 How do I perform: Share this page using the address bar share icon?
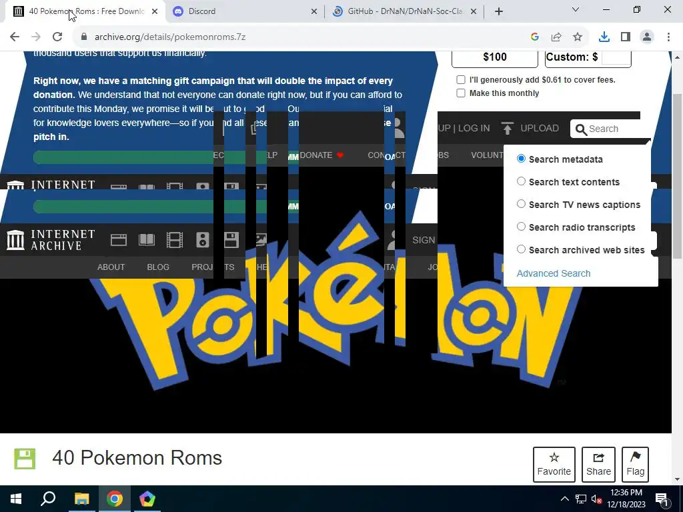(x=556, y=37)
